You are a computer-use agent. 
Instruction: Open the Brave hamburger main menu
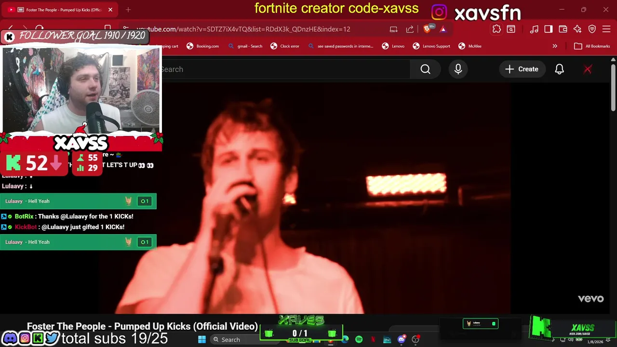pos(606,29)
